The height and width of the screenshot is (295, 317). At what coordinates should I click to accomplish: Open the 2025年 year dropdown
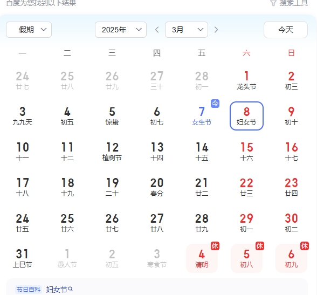[121, 30]
